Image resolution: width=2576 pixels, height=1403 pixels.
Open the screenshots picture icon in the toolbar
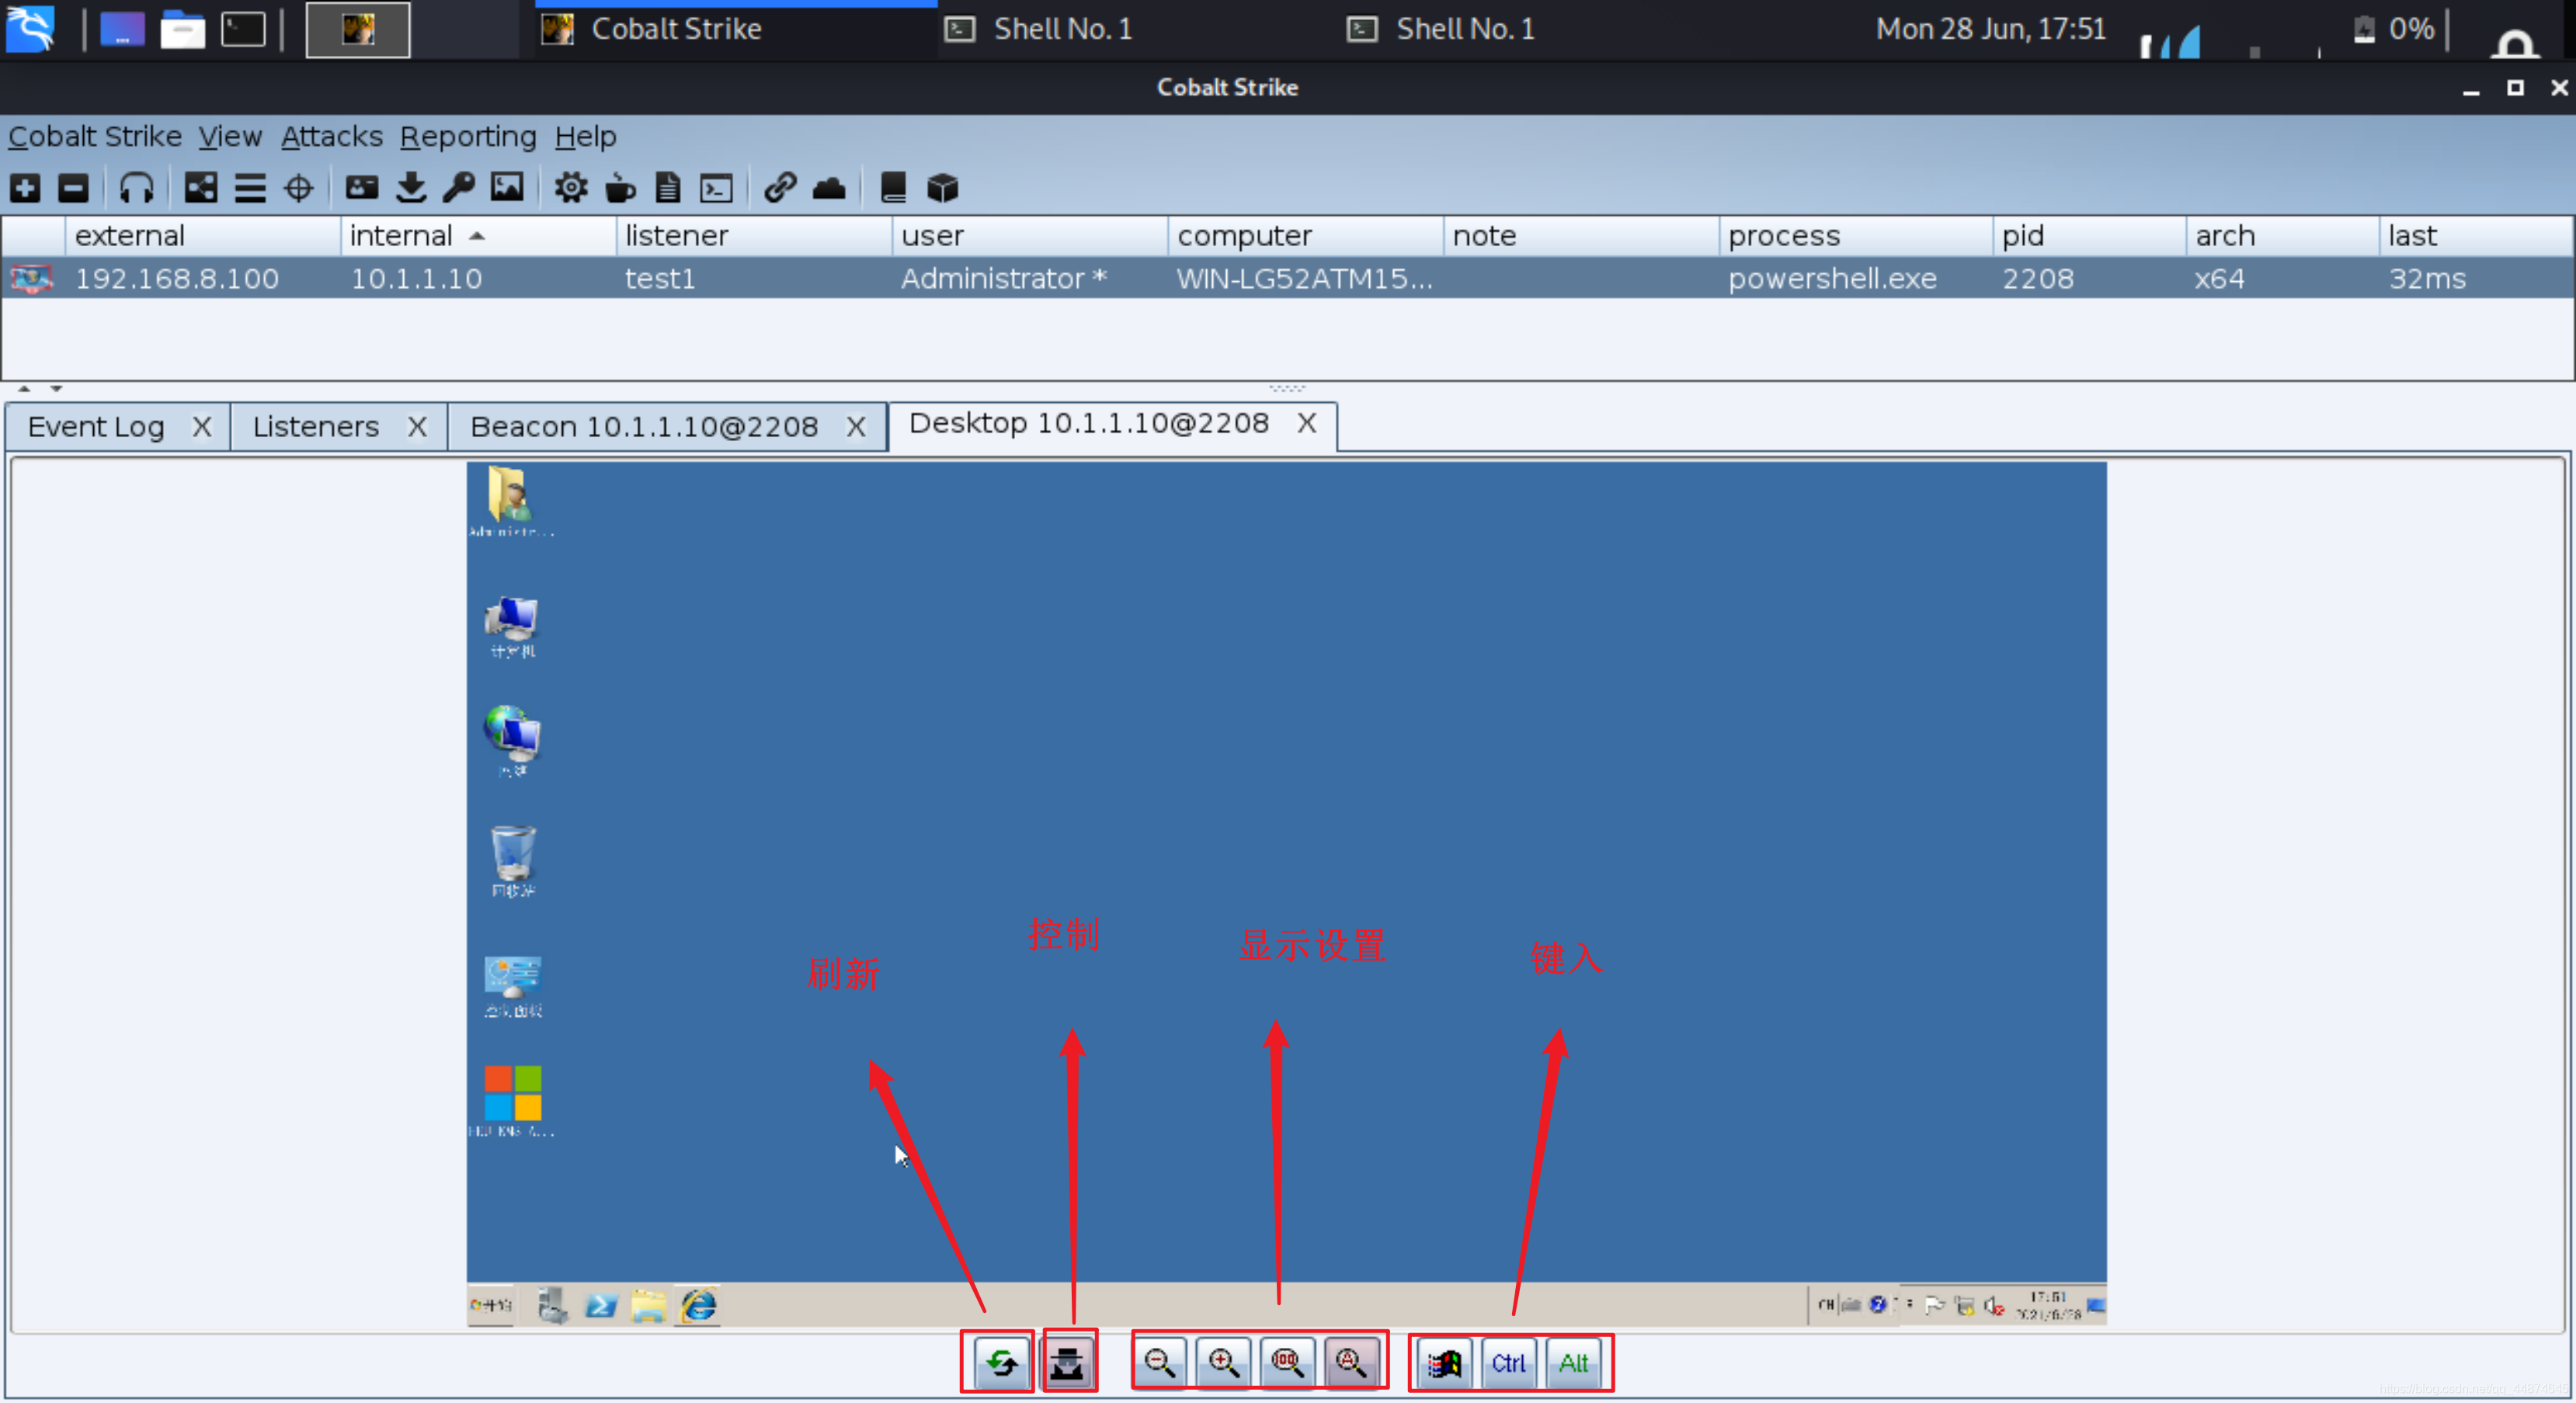tap(507, 187)
